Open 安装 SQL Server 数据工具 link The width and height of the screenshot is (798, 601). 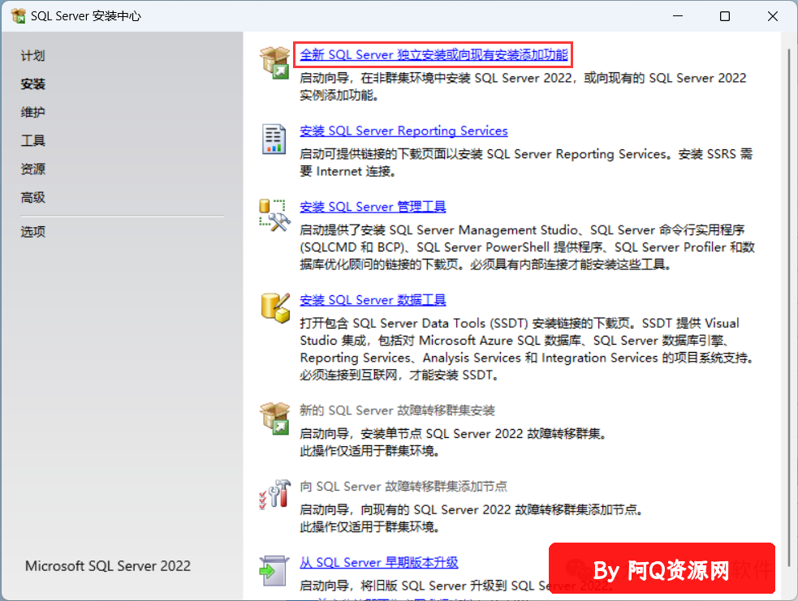373,300
